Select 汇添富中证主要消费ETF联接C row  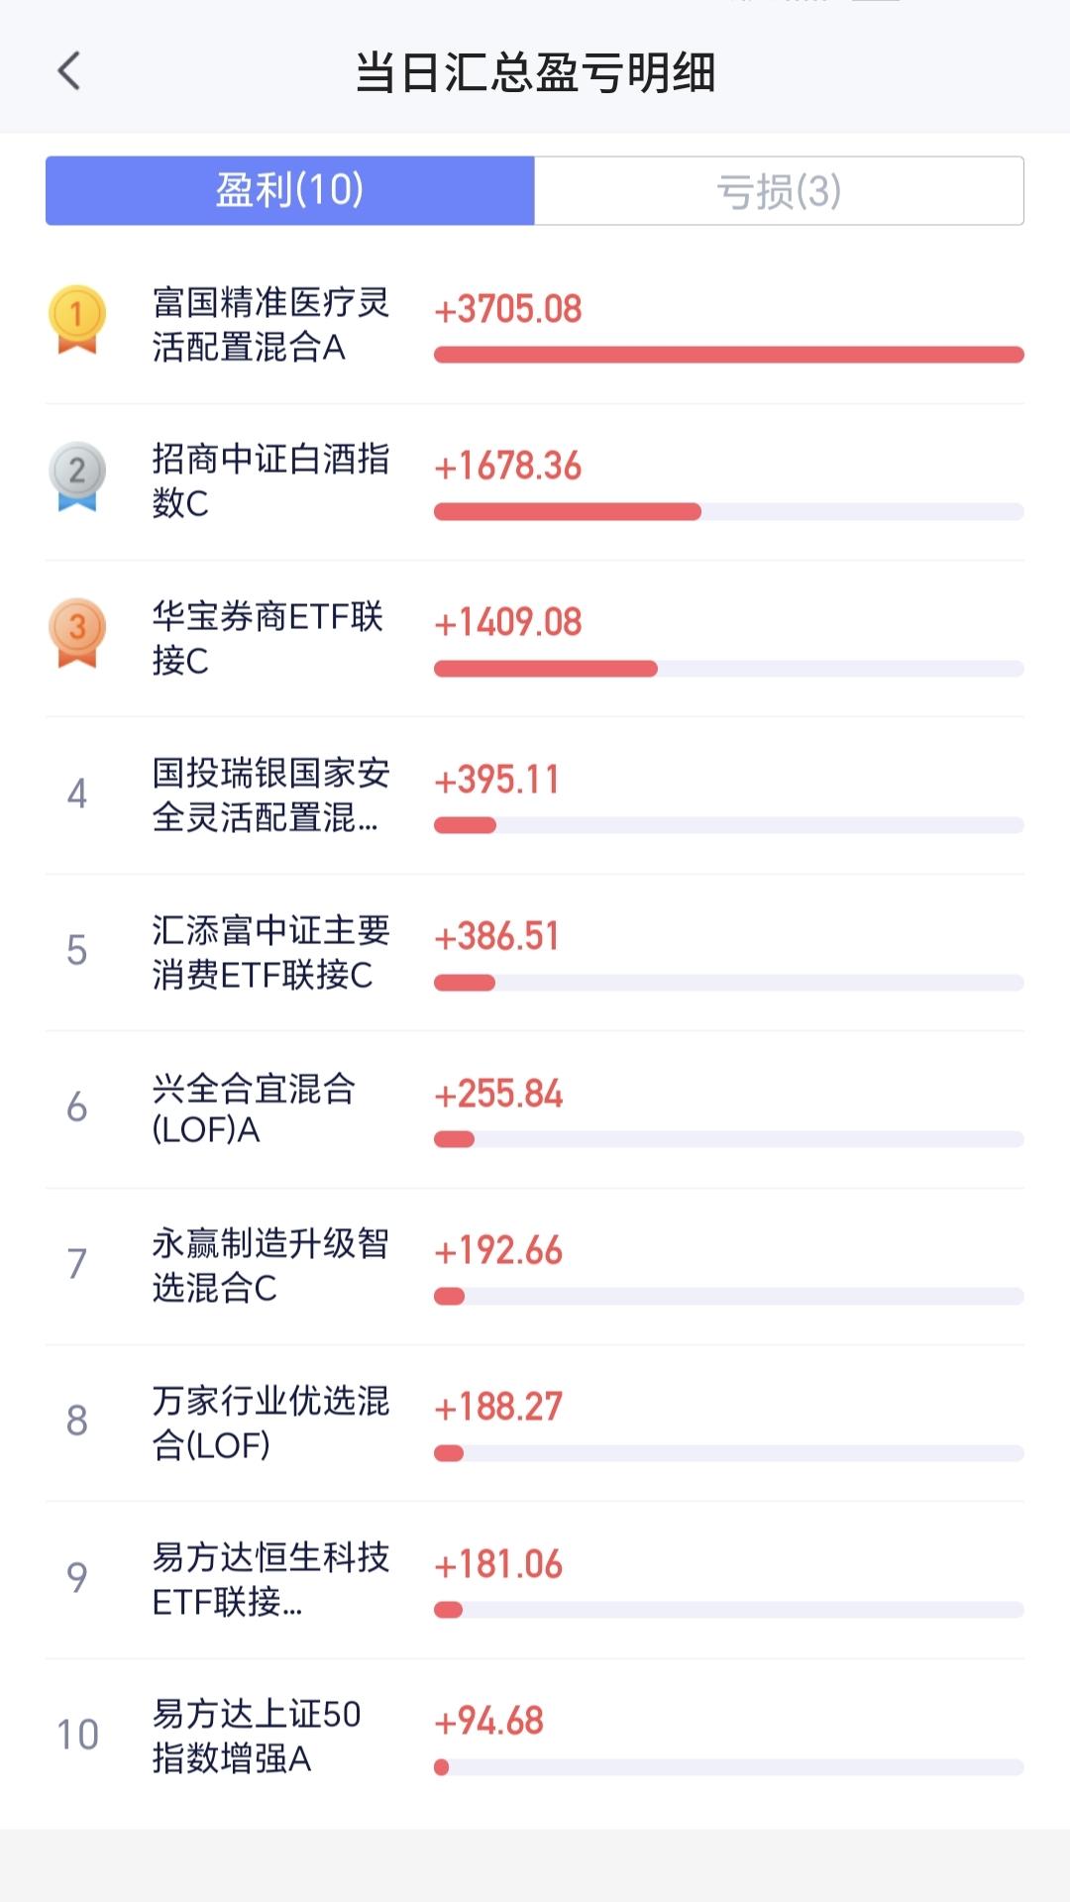click(x=535, y=952)
